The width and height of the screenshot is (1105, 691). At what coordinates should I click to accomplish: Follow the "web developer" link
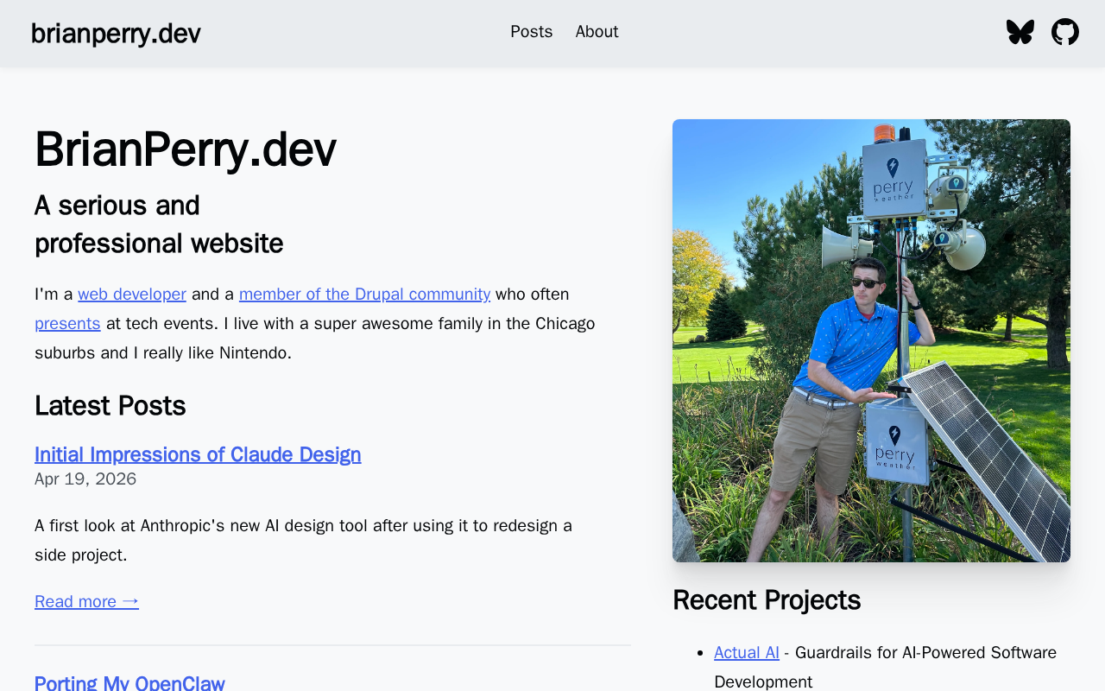click(132, 295)
